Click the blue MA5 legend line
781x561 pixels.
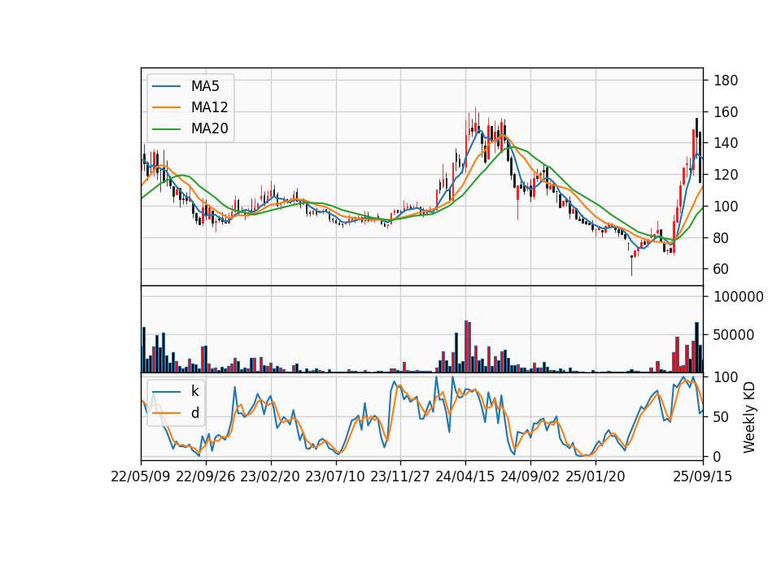tap(166, 87)
